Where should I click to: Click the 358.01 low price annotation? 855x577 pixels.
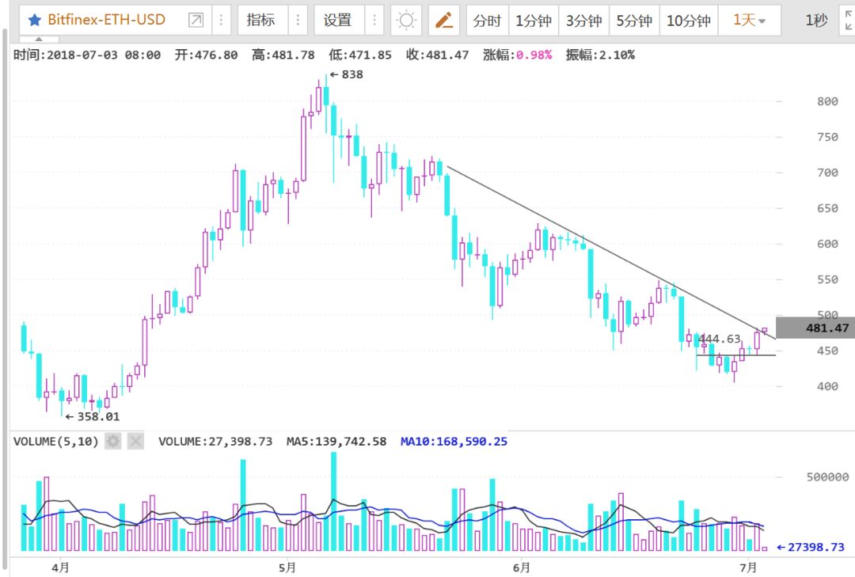[92, 416]
